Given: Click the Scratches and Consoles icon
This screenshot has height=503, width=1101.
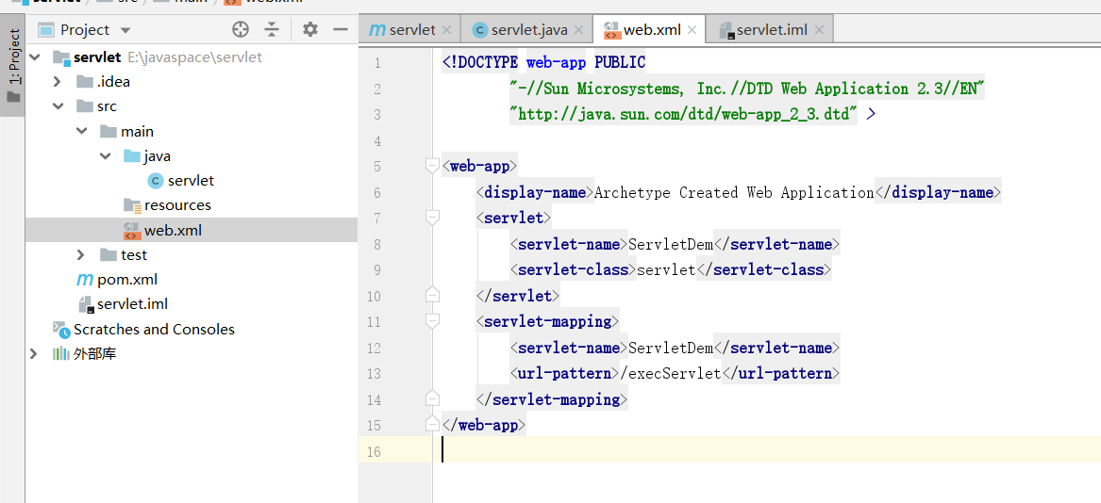Looking at the screenshot, I should 61,329.
